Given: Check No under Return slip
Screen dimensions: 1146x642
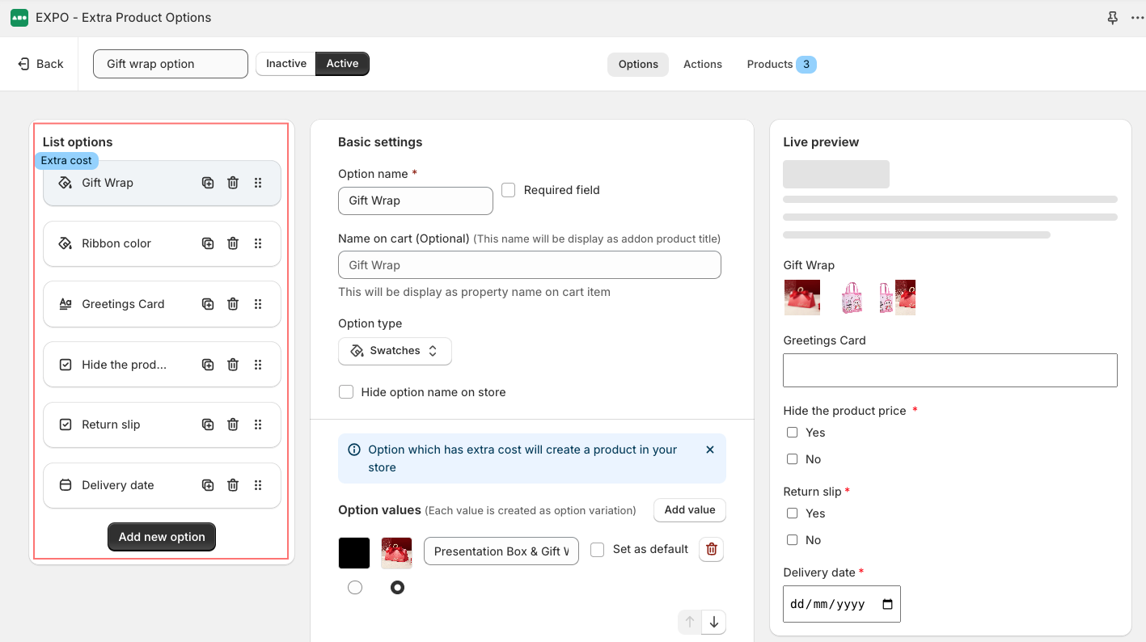Looking at the screenshot, I should 793,540.
